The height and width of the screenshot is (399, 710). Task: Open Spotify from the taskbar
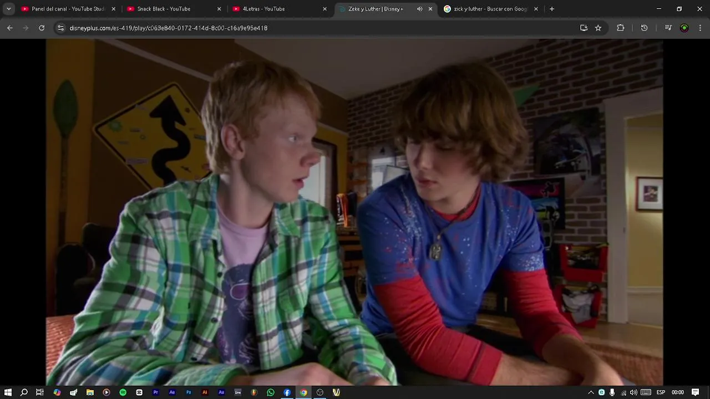pos(123,392)
